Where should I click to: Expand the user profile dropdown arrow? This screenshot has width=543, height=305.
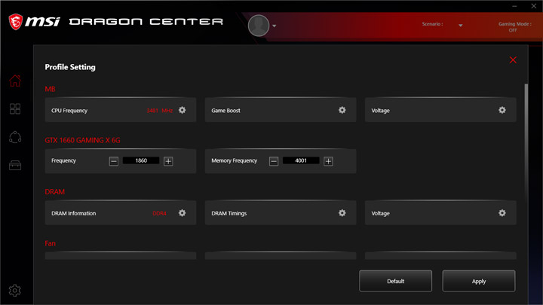click(275, 26)
